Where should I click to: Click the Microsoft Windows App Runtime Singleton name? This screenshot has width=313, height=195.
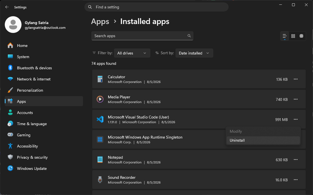(145, 137)
